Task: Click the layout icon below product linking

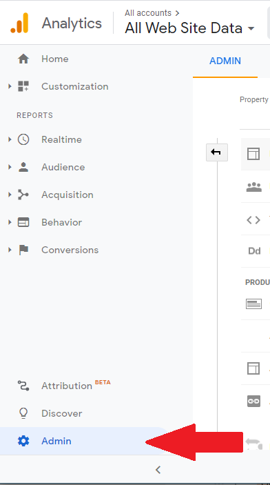Action: tap(253, 368)
